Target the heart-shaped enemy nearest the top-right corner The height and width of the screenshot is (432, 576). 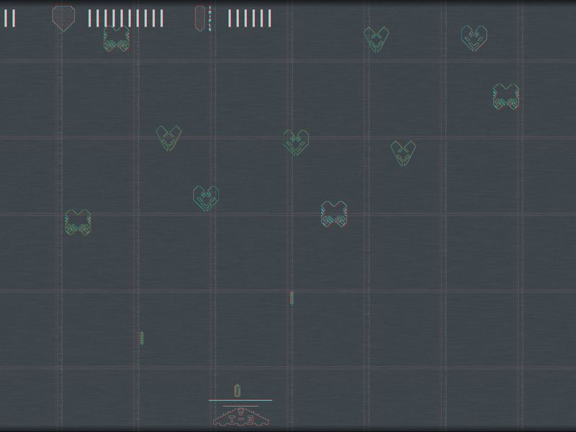click(474, 38)
